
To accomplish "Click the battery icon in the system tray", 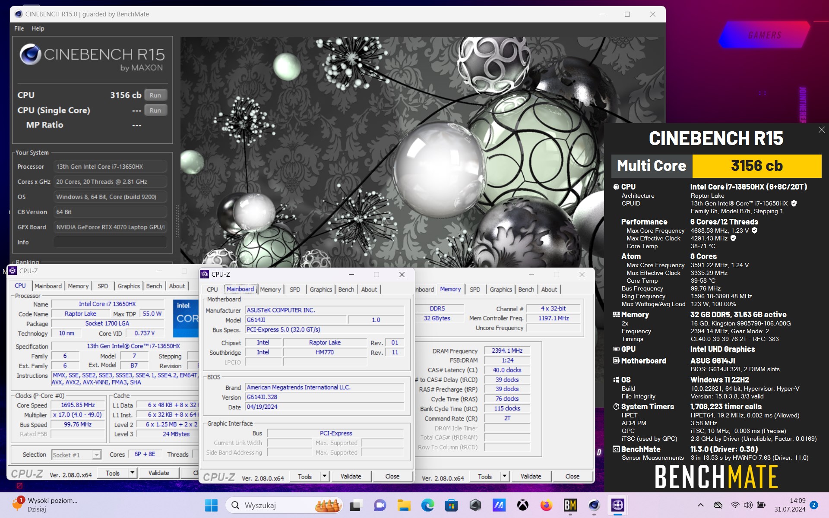I will [x=761, y=505].
